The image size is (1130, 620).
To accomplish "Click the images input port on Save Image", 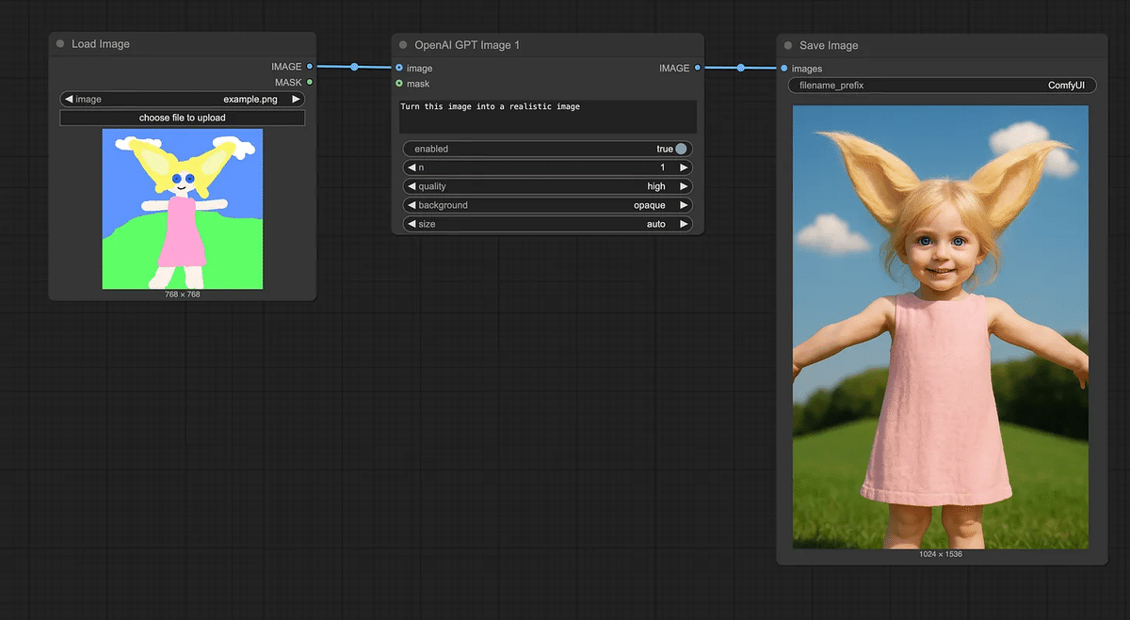I will point(784,69).
